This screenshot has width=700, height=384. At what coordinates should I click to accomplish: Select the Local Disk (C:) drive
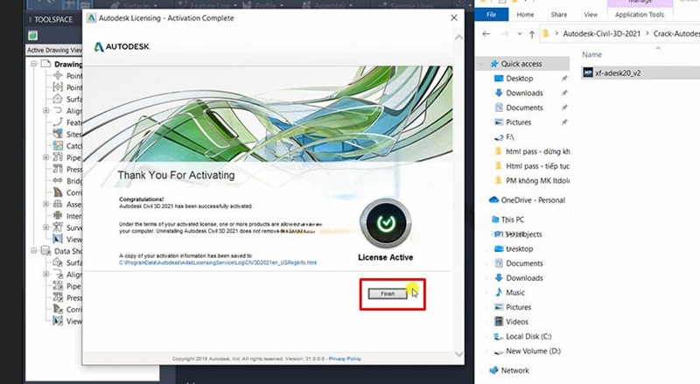coord(528,337)
